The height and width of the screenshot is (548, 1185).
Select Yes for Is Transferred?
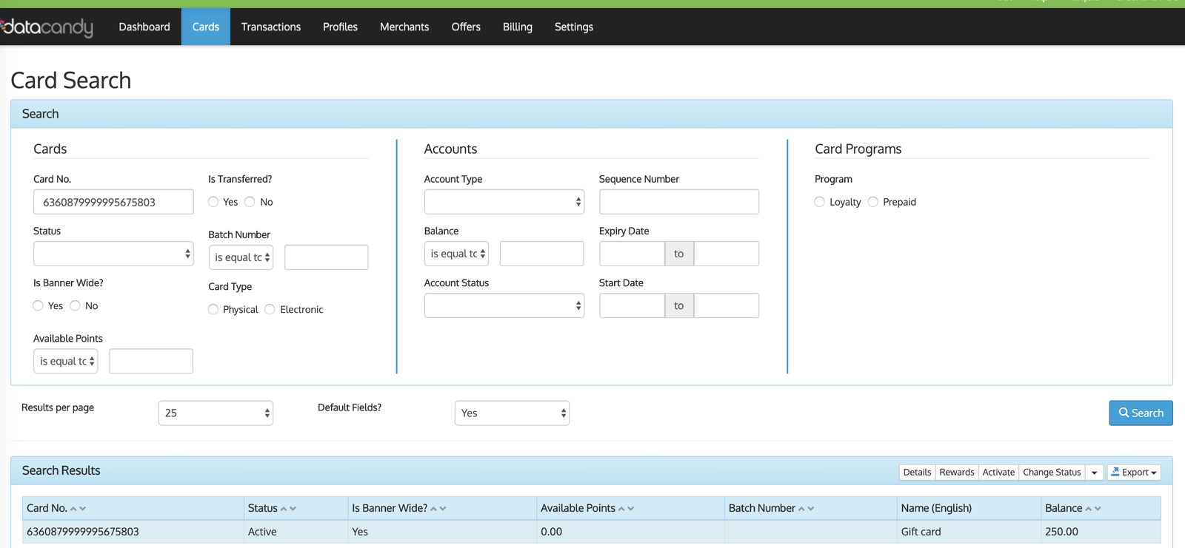point(213,202)
